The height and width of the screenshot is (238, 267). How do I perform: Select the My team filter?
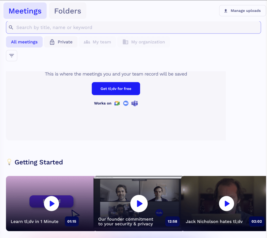tap(97, 42)
